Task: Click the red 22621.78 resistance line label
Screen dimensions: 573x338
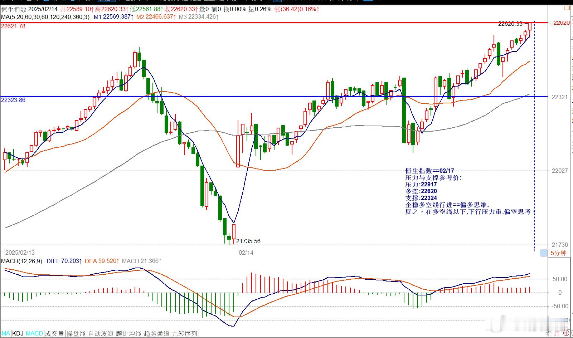Action: click(x=14, y=26)
